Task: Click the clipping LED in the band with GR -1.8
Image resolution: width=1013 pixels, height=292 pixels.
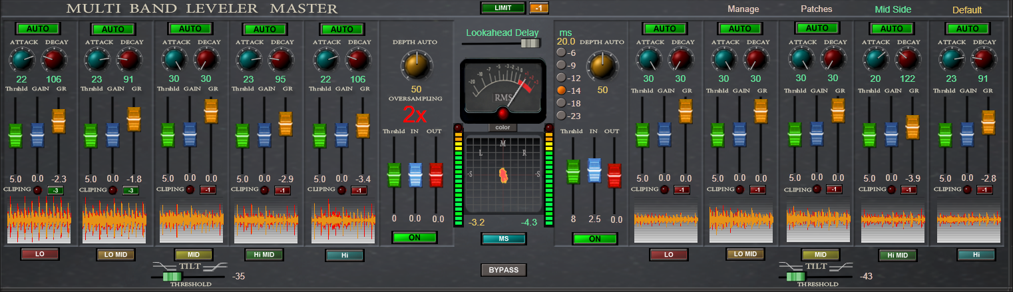Action: coord(114,190)
